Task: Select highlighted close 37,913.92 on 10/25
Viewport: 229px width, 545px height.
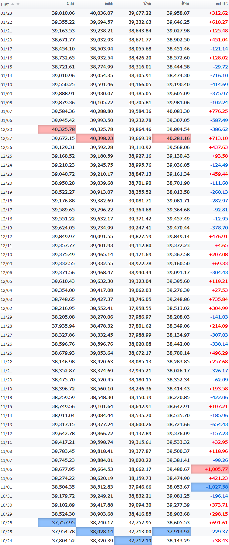Action: click(172, 532)
